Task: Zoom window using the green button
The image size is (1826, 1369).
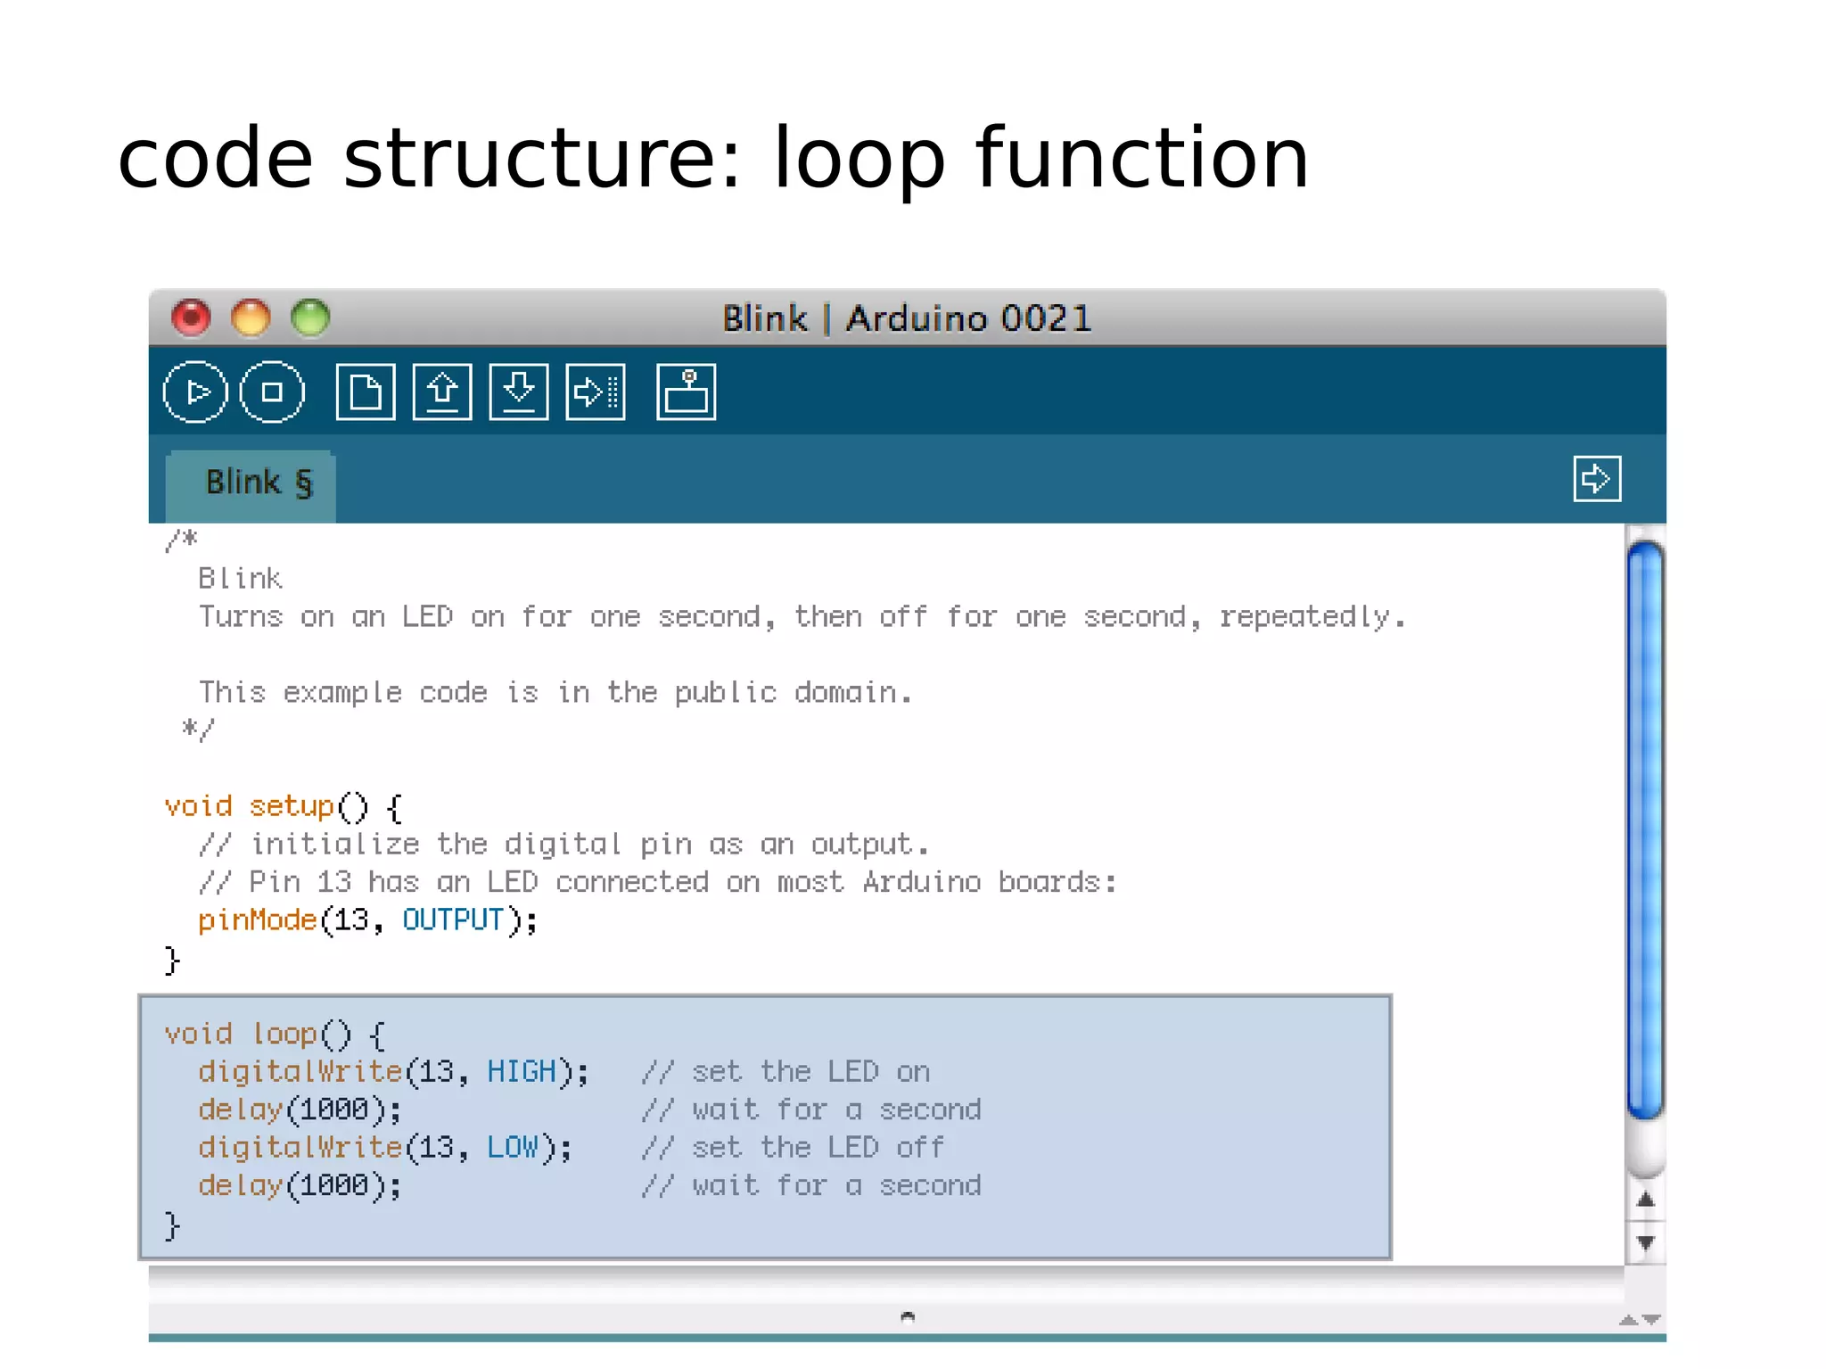Action: [x=310, y=318]
